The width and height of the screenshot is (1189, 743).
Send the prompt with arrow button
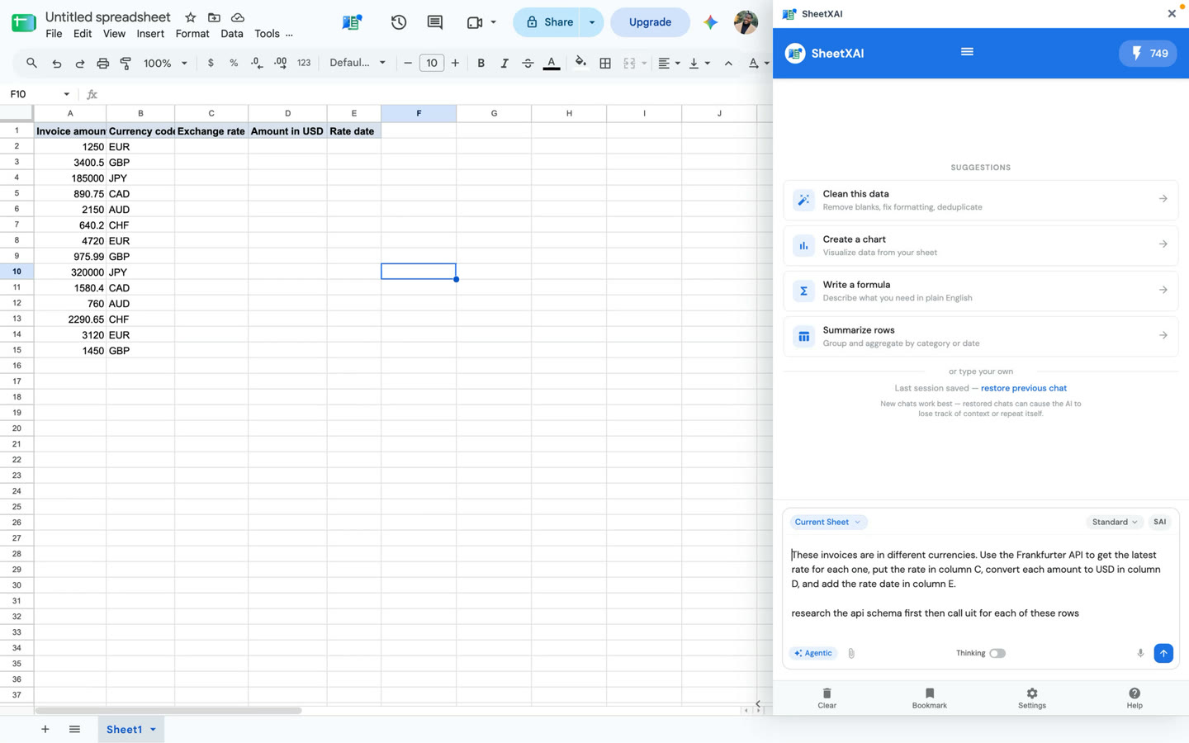[x=1163, y=653]
